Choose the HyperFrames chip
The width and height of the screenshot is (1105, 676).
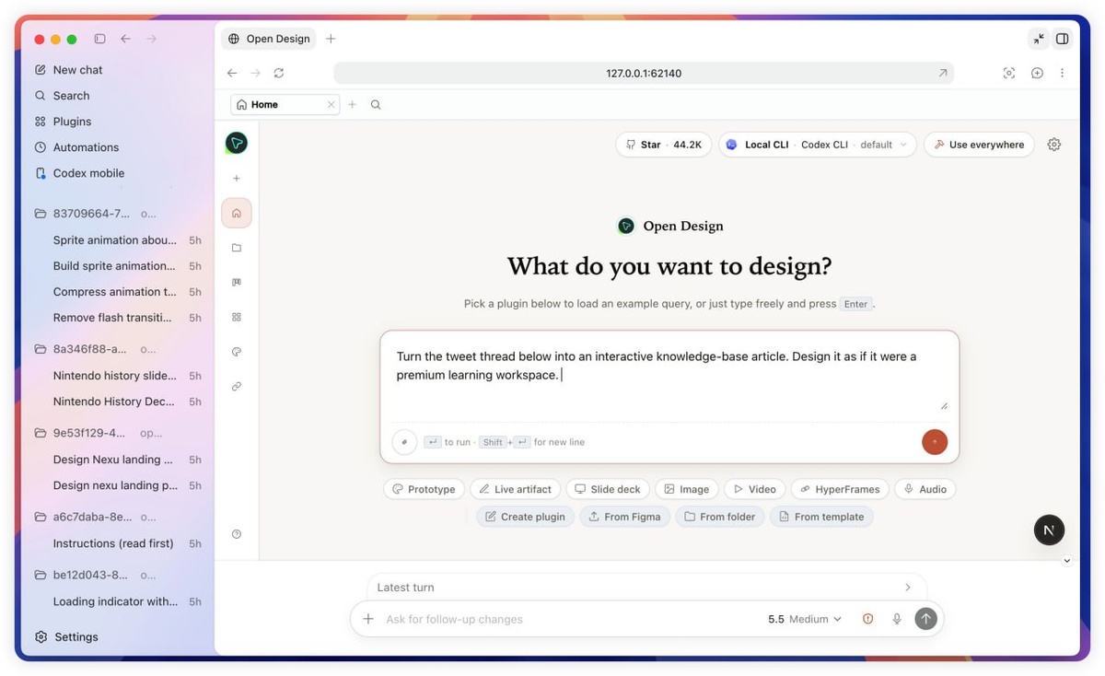pos(840,489)
